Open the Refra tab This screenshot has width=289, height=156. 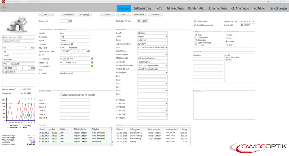tap(159, 8)
